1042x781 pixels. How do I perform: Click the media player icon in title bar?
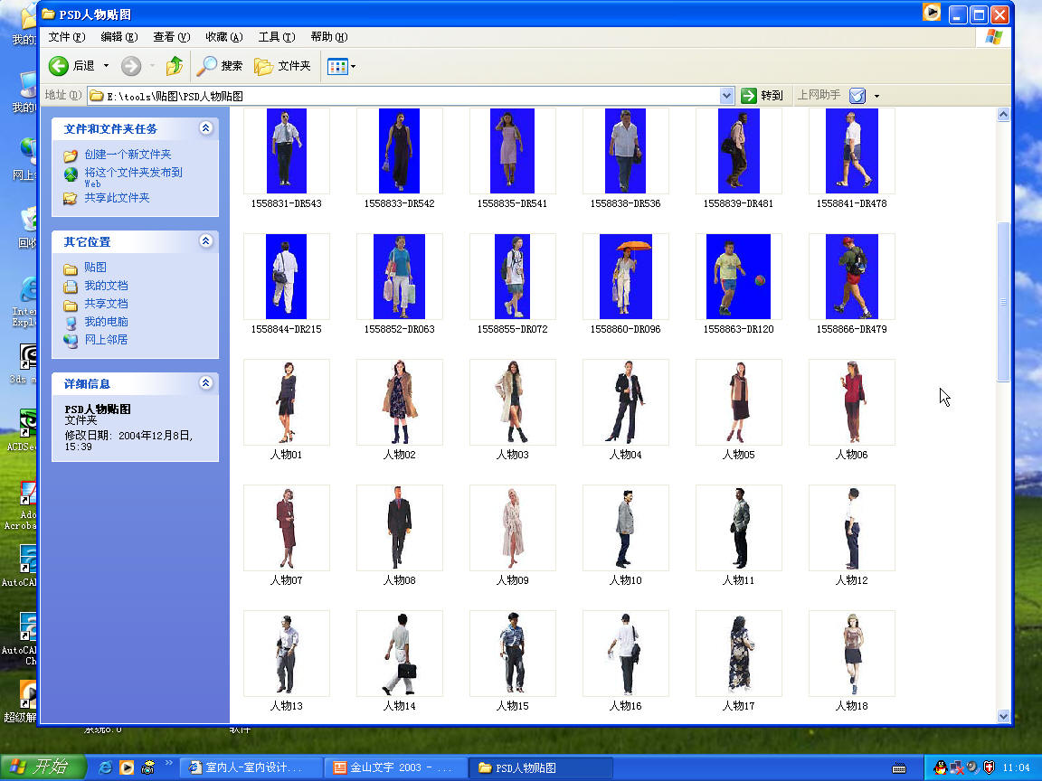[931, 13]
